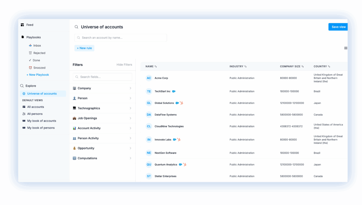Focus the Search an account by name field
Image resolution: width=362 pixels, height=205 pixels.
click(120, 38)
